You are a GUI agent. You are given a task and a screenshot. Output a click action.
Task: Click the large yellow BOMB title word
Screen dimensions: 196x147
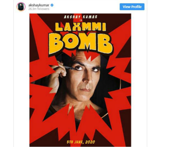[x=81, y=43]
